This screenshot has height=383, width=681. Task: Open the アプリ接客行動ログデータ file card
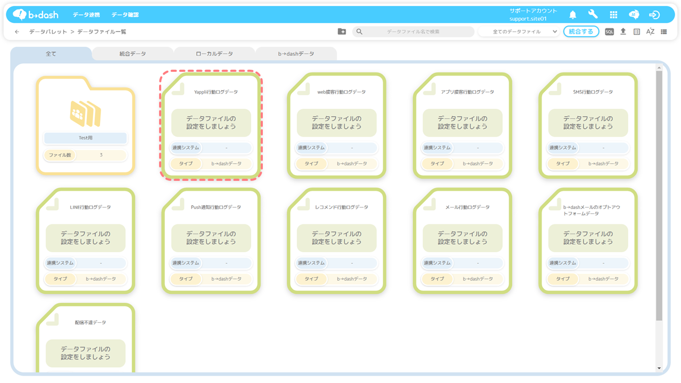click(462, 126)
